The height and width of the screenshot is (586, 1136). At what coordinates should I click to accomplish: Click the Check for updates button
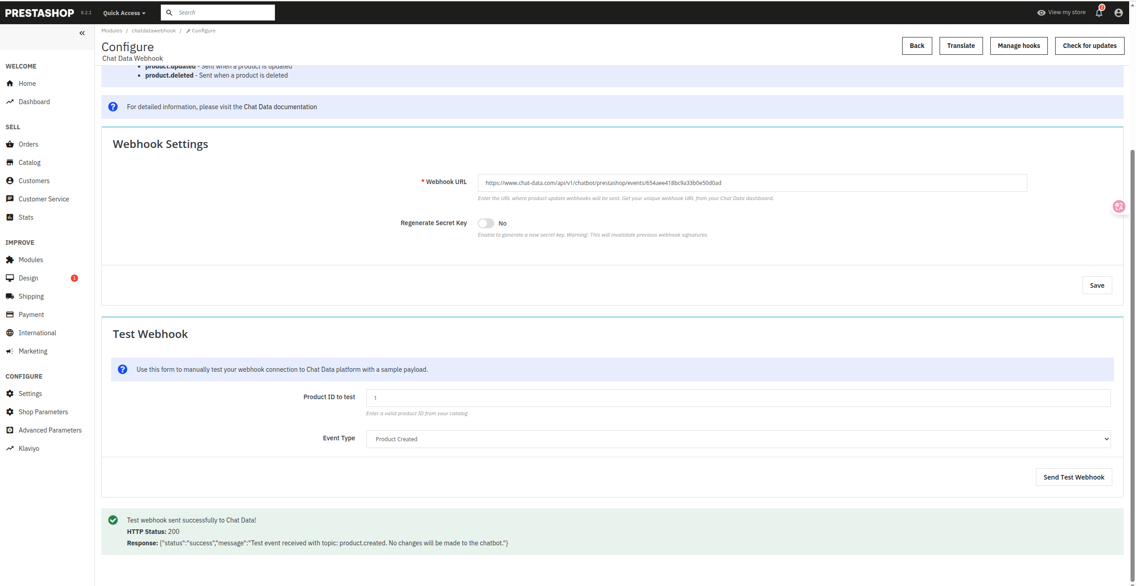pyautogui.click(x=1089, y=46)
